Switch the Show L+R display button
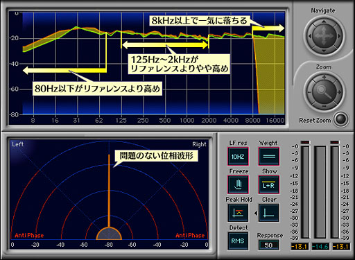This screenshot has height=260, width=355. (269, 184)
